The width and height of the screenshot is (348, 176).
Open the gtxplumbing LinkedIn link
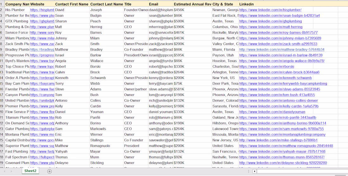tap(270, 21)
